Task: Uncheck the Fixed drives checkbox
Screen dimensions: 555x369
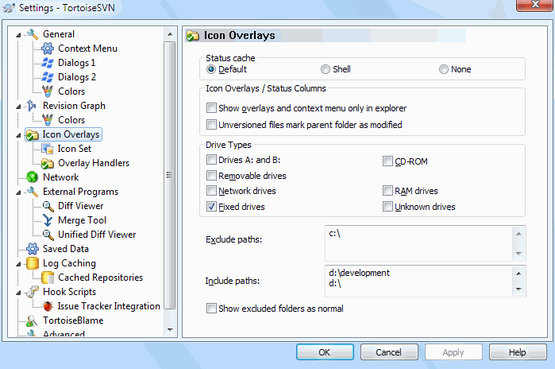Action: [211, 206]
